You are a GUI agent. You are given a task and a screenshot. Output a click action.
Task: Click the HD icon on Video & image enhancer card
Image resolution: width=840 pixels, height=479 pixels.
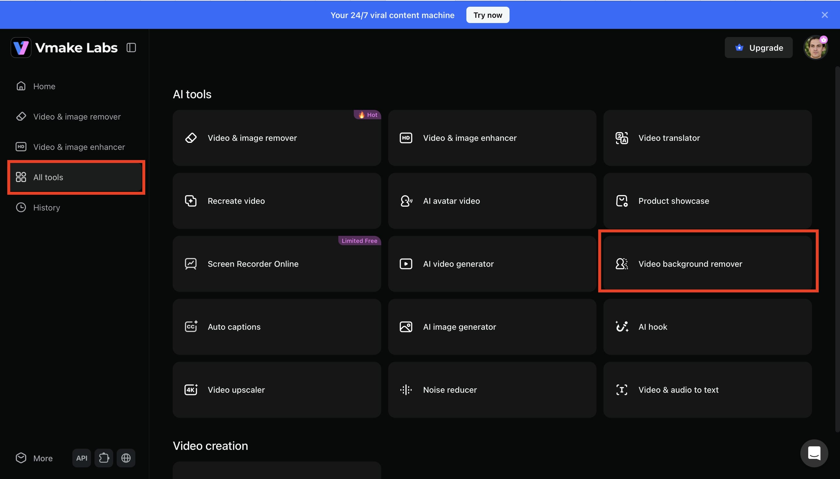(x=406, y=138)
